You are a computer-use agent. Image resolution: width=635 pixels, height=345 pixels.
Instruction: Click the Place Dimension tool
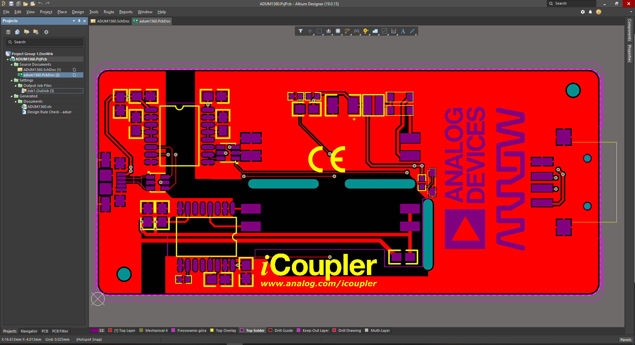click(x=393, y=31)
